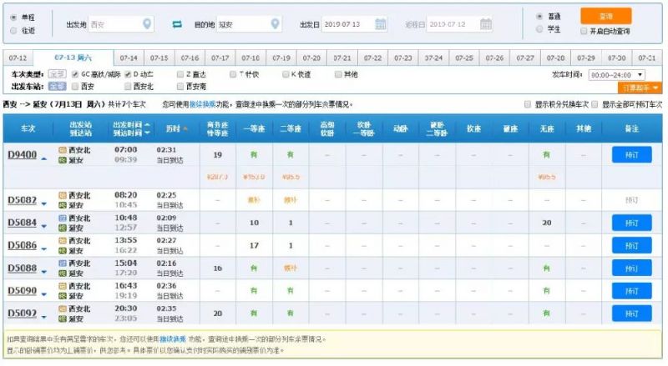Click the D9400 departure station icon
668x366 pixels.
pos(63,150)
